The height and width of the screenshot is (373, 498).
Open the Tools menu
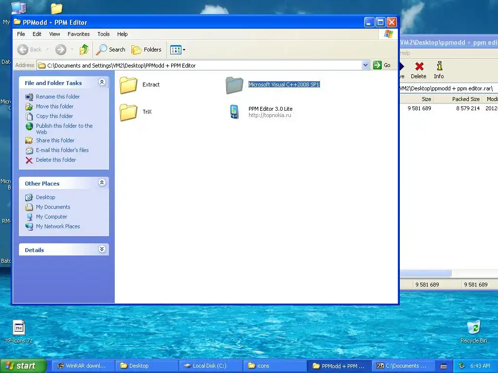pos(104,34)
